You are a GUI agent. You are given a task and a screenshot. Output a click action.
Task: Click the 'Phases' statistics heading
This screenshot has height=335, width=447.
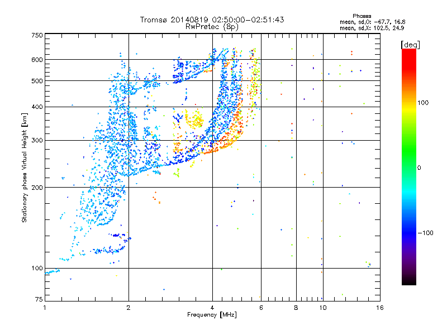362,16
